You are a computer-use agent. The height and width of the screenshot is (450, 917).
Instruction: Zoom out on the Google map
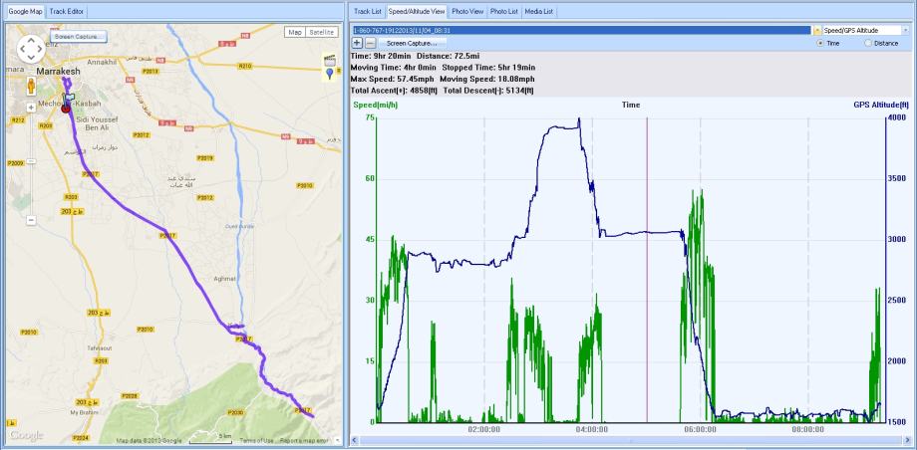[x=31, y=220]
